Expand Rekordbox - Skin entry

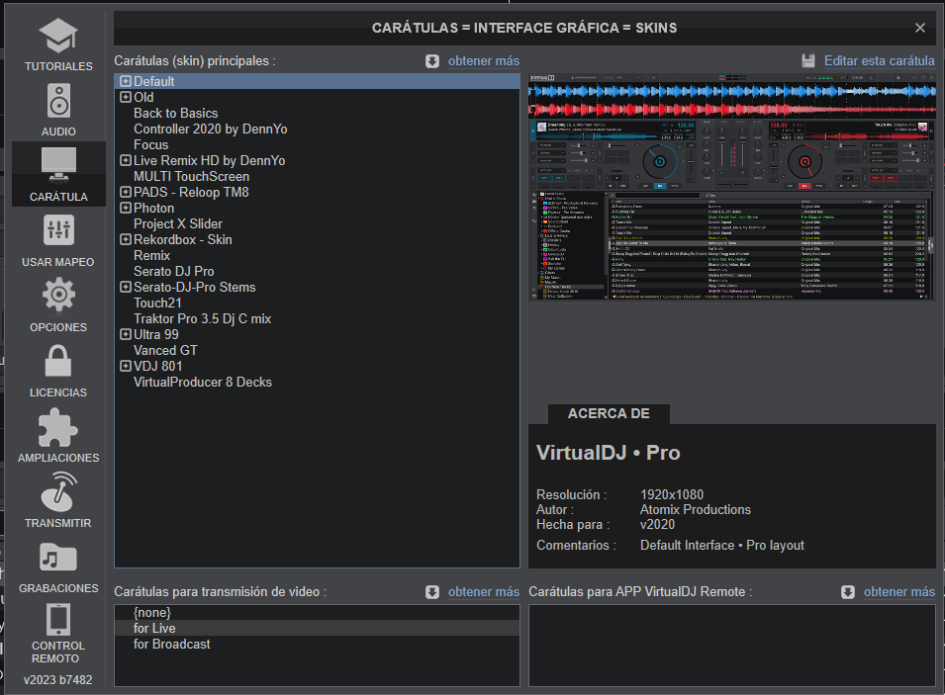[126, 239]
